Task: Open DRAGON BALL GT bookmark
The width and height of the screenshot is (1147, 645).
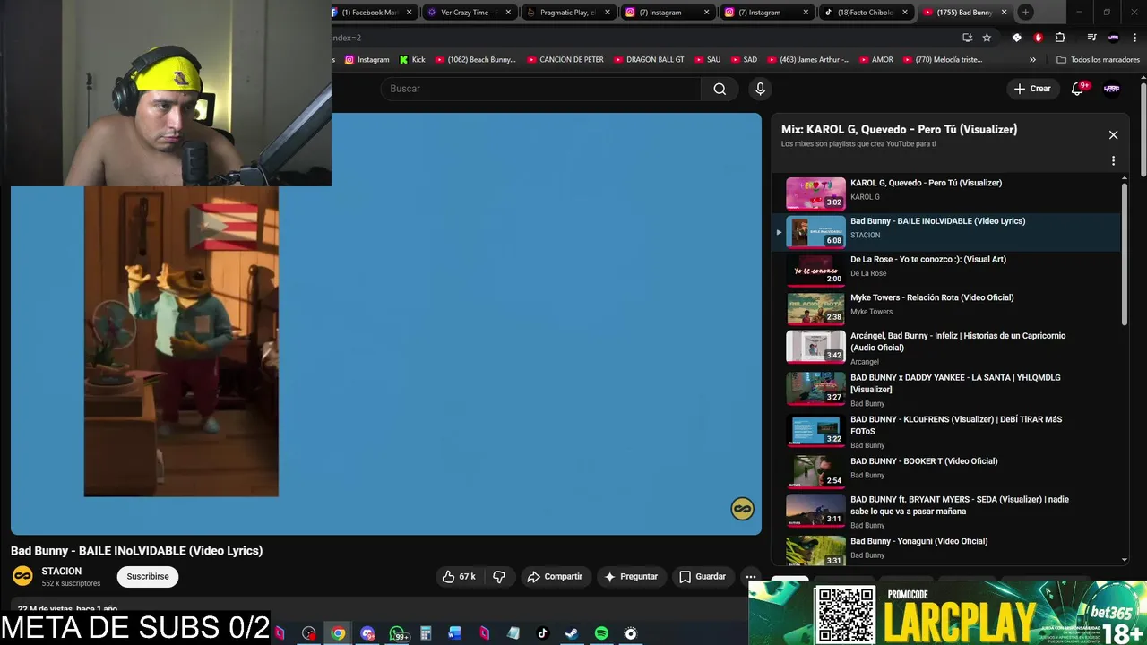Action: 649,60
